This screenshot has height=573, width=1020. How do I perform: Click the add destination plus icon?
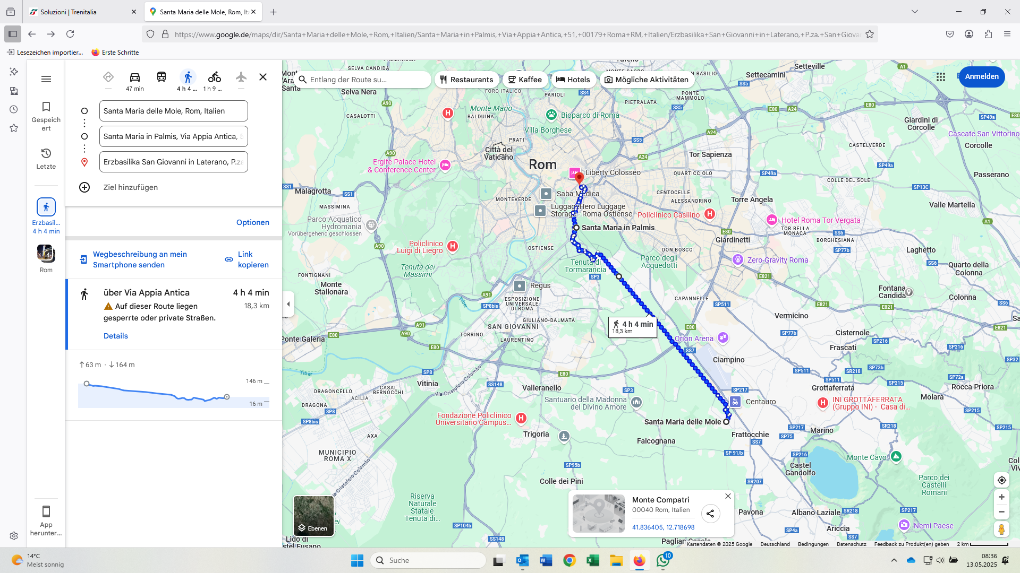(x=84, y=187)
